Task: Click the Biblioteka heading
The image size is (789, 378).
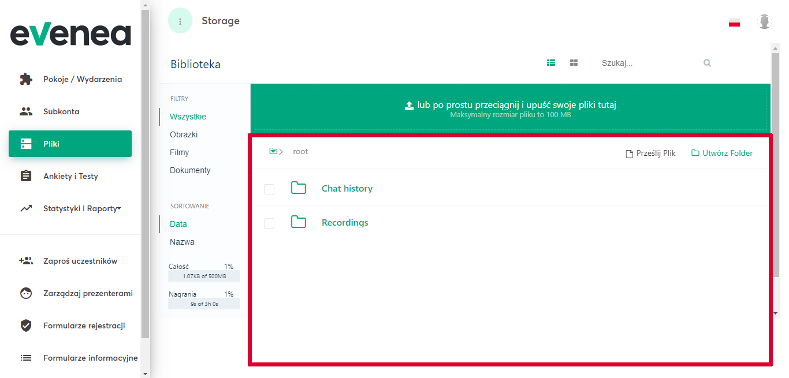Action: click(x=195, y=64)
